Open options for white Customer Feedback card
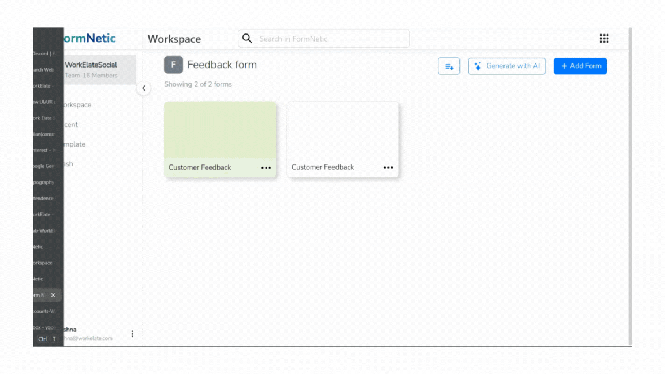 point(388,168)
